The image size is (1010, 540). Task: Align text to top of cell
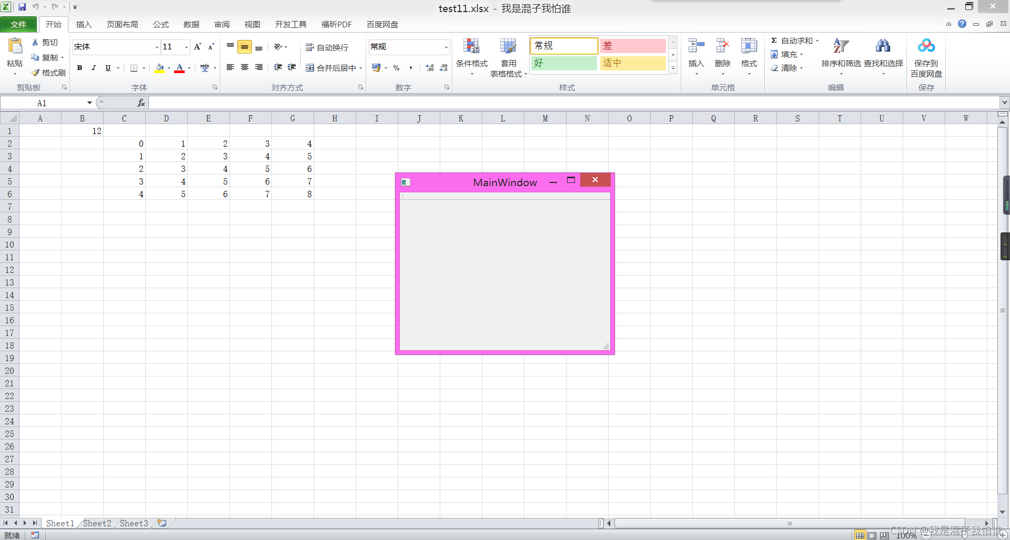[x=230, y=47]
